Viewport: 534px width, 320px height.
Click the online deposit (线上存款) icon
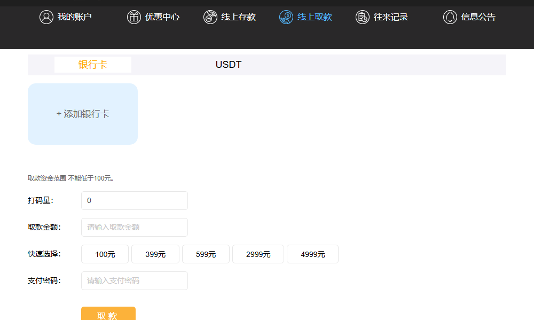[x=210, y=17]
